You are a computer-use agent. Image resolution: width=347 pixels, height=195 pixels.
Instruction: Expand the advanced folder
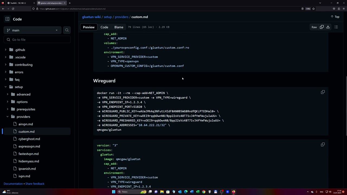(x=7, y=94)
